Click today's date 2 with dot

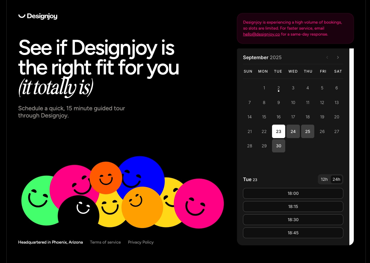click(279, 88)
